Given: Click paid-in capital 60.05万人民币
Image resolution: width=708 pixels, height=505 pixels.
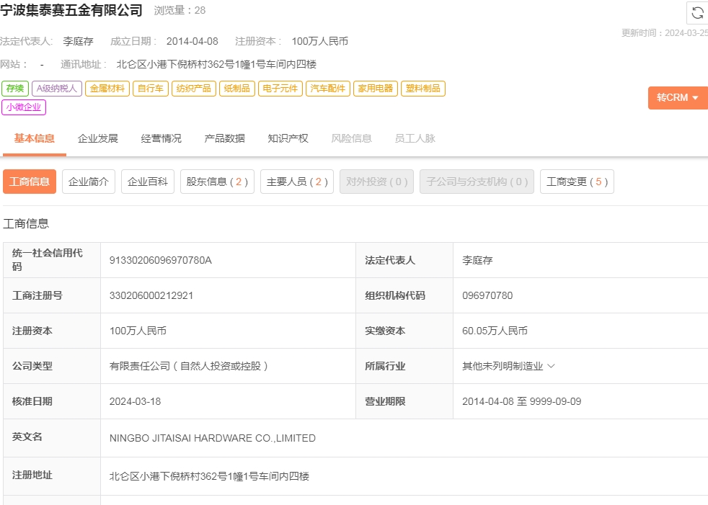Looking at the screenshot, I should (x=495, y=331).
